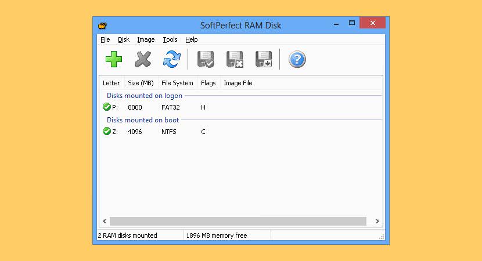Click the horizontal scrollbar left arrow
The image size is (482, 261).
[x=105, y=221]
